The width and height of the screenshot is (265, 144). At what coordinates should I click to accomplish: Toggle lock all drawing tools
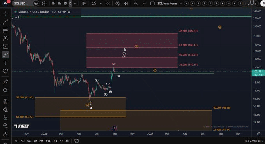pos(5,118)
